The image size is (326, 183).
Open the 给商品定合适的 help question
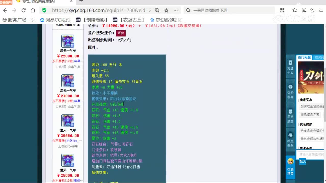[x=311, y=131]
